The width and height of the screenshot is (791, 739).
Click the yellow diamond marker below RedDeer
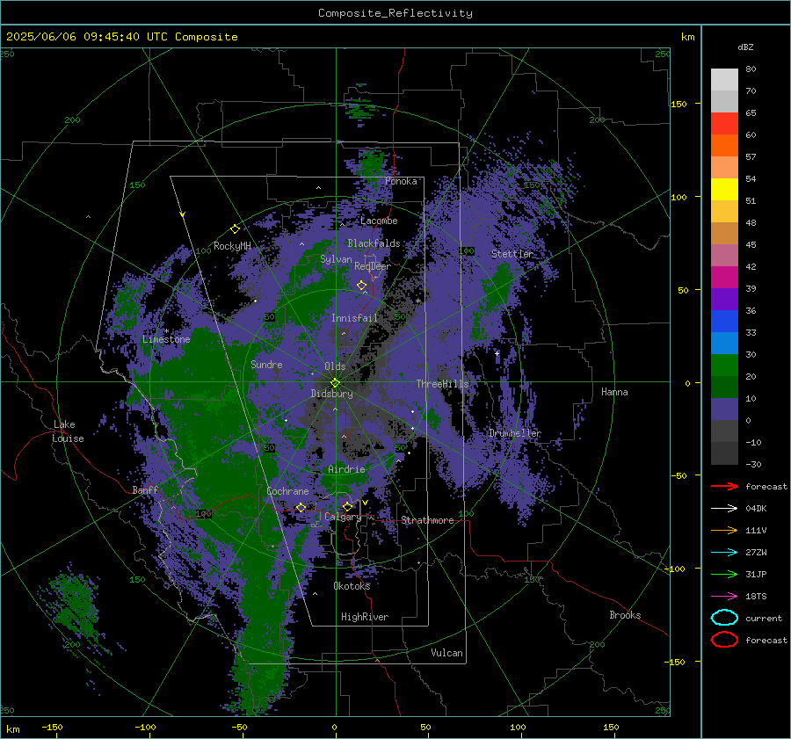362,285
